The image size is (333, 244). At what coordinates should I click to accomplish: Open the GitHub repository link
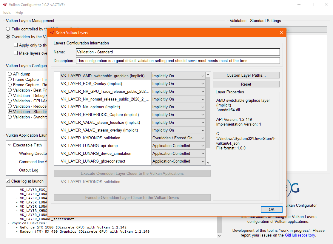tap(300, 235)
